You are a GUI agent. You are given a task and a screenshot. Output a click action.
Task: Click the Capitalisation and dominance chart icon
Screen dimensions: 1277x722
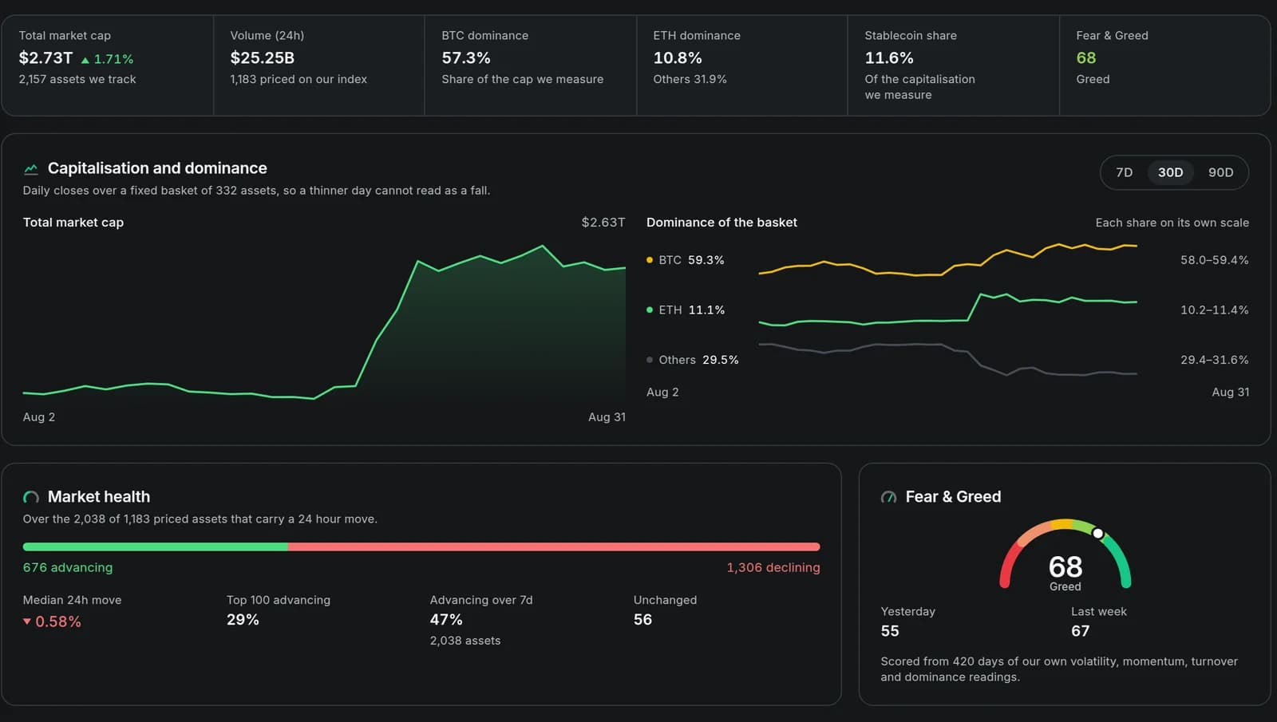pyautogui.click(x=31, y=168)
